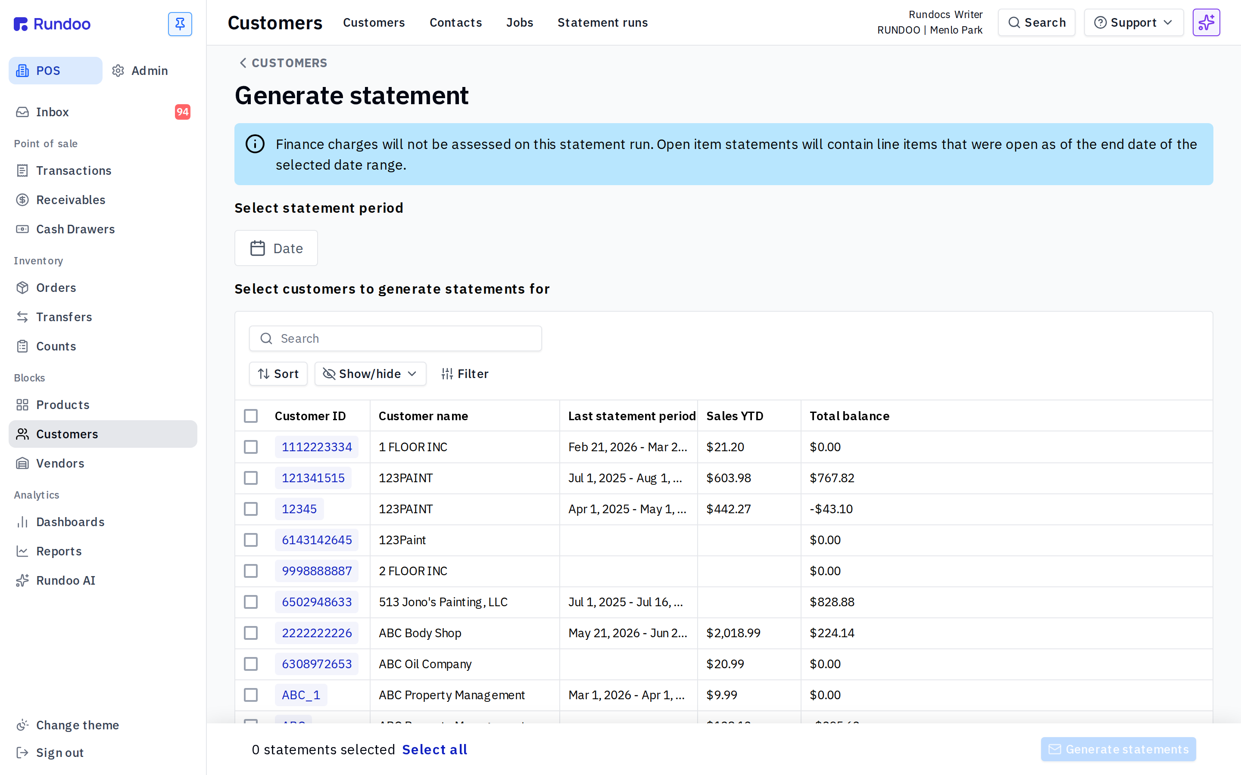Screen dimensions: 1241x775
Task: Open customer ID 6143142645 link
Action: (x=316, y=540)
